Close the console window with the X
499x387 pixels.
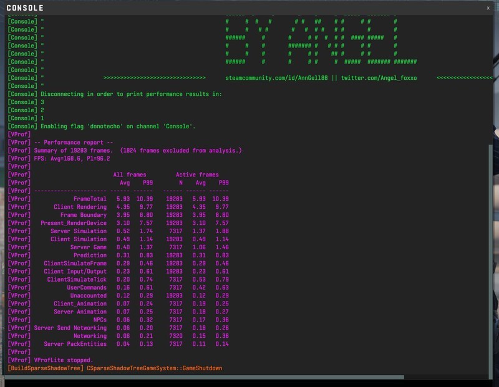(x=488, y=8)
